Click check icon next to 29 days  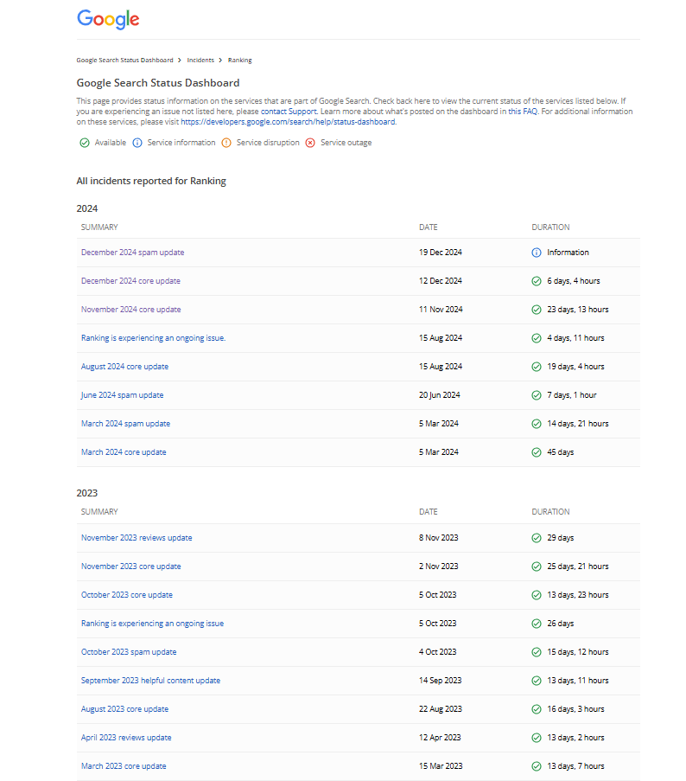(x=537, y=538)
